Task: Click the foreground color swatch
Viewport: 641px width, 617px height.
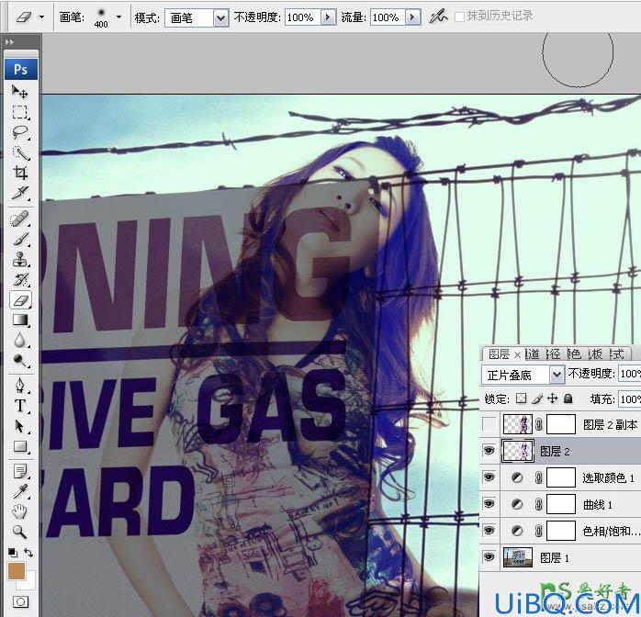Action: 17,571
